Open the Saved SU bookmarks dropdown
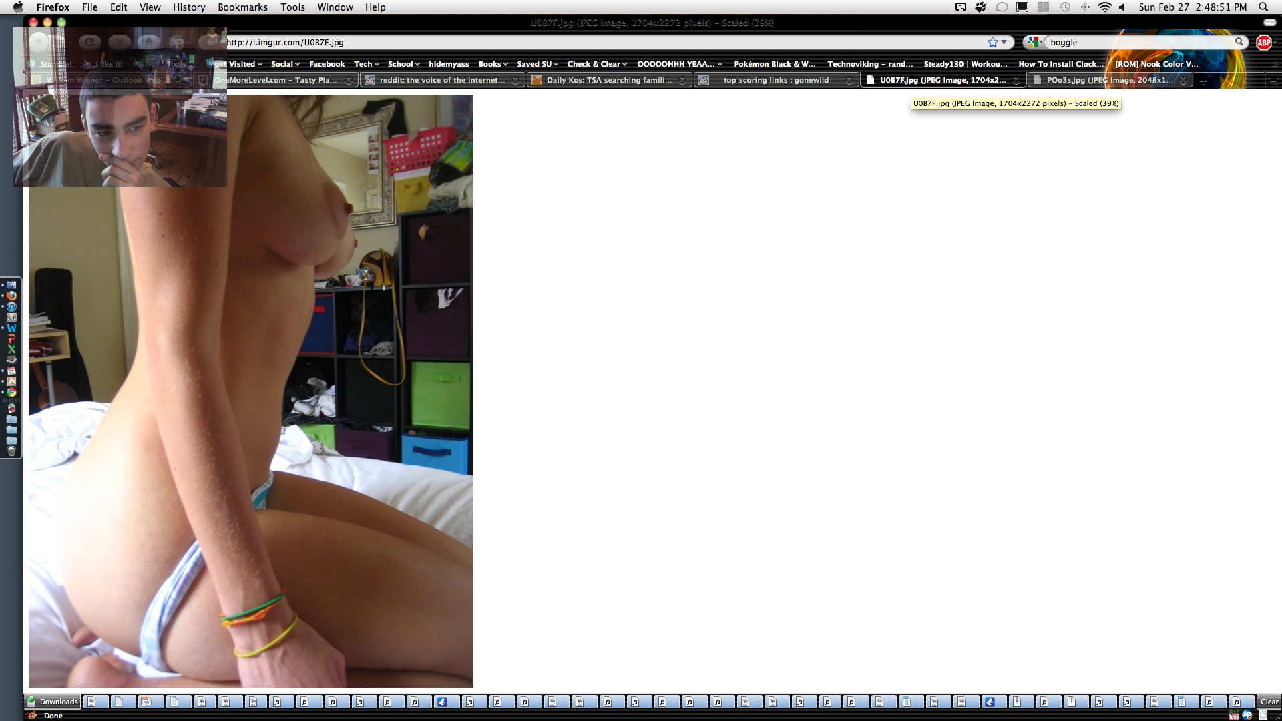This screenshot has width=1282, height=721. point(538,64)
